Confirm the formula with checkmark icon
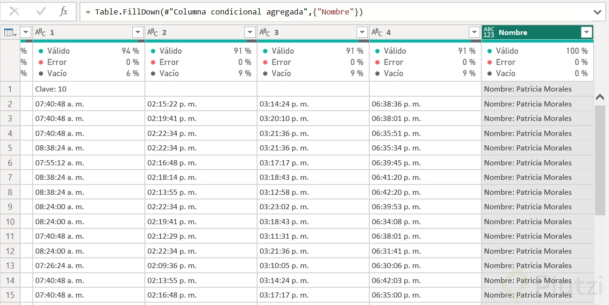This screenshot has width=609, height=305. click(x=41, y=12)
